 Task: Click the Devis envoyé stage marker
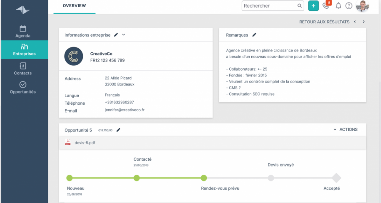tap(271, 178)
